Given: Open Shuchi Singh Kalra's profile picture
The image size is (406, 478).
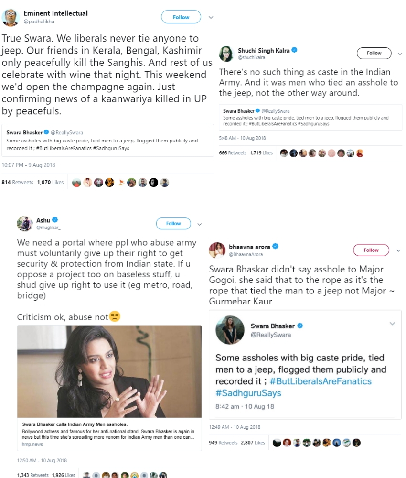Looking at the screenshot, I should click(226, 54).
